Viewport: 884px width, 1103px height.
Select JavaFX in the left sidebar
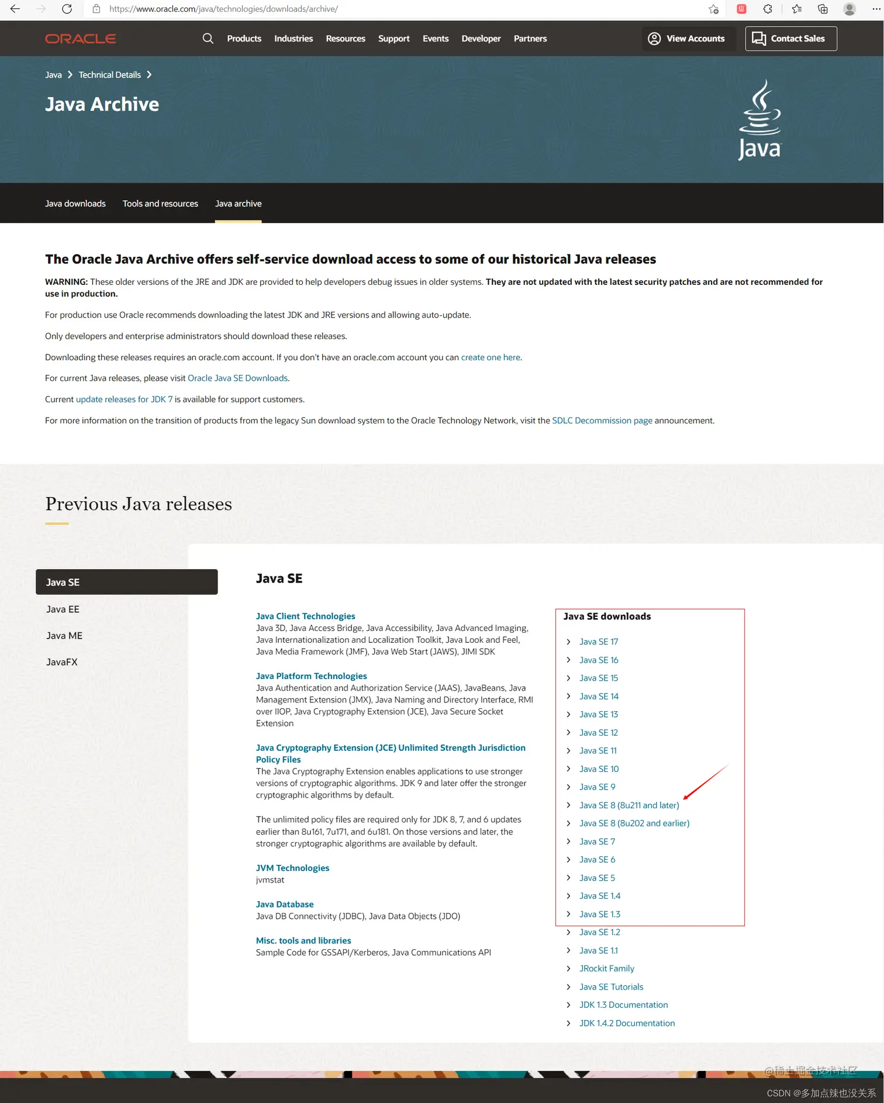(62, 662)
